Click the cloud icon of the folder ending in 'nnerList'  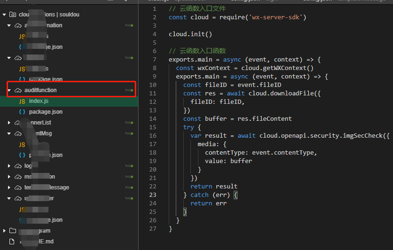18,123
